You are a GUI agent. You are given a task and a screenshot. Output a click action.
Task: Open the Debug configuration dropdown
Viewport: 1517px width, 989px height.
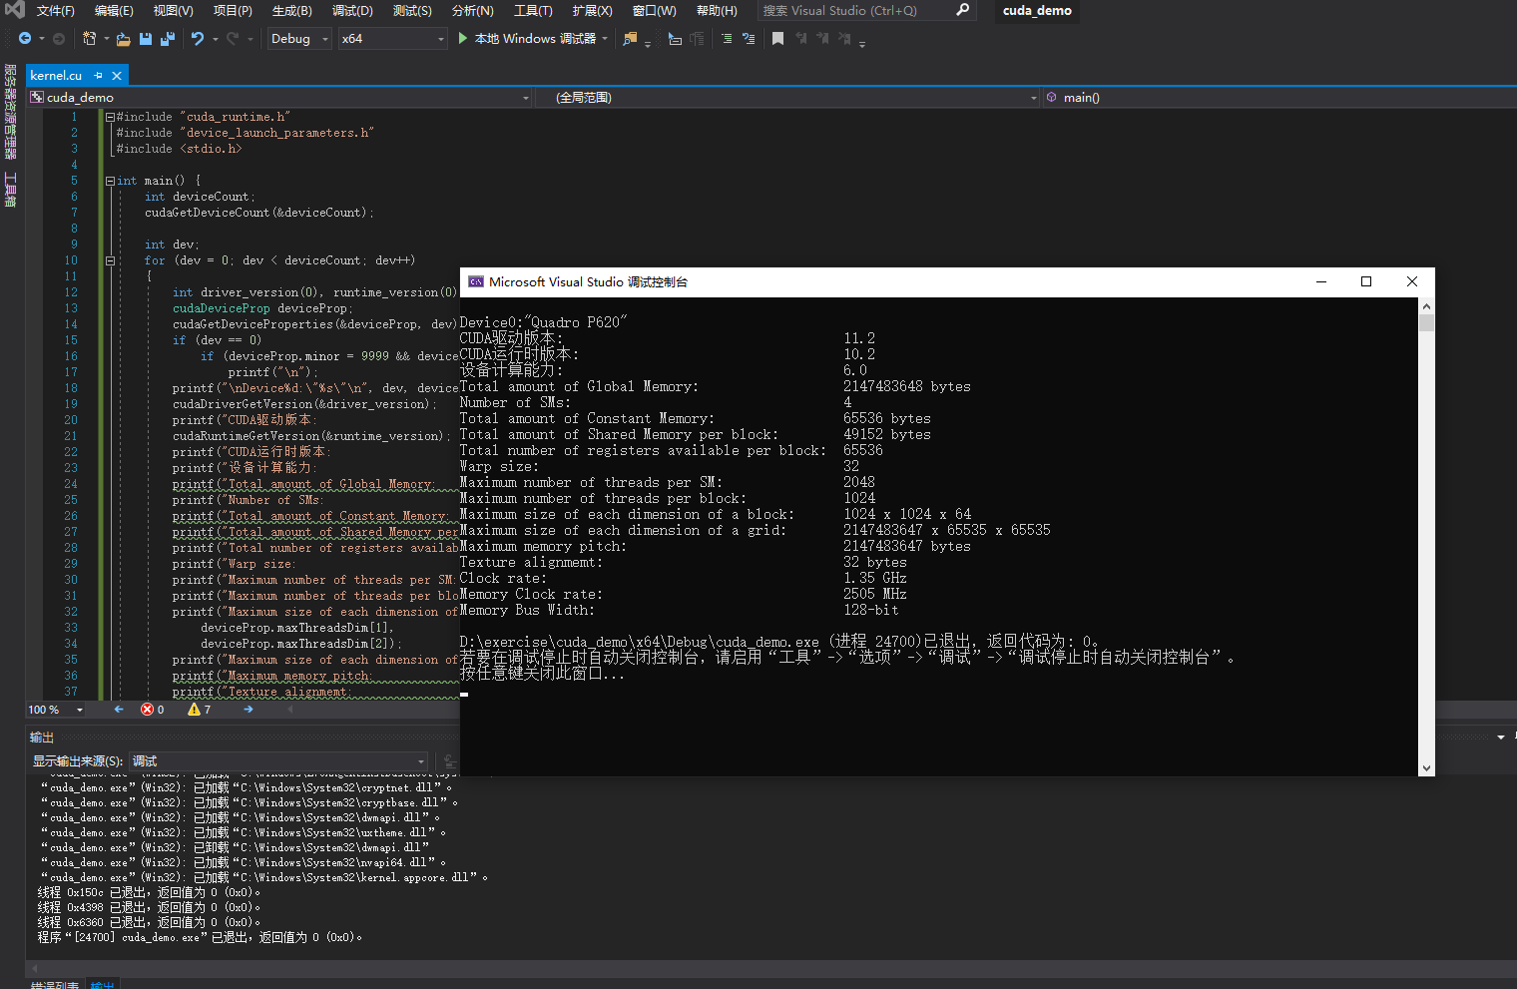pyautogui.click(x=298, y=39)
